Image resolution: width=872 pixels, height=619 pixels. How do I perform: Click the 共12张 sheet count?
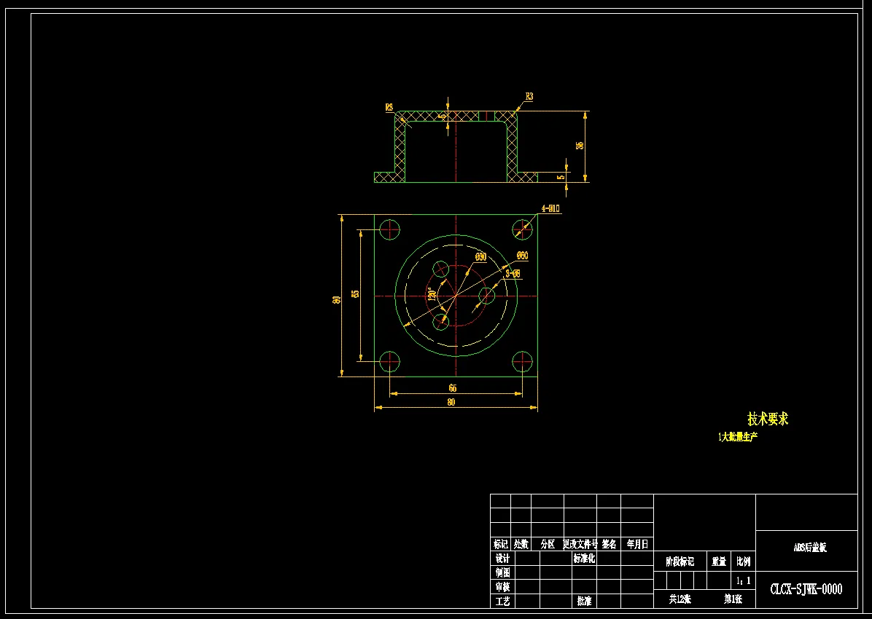[680, 599]
